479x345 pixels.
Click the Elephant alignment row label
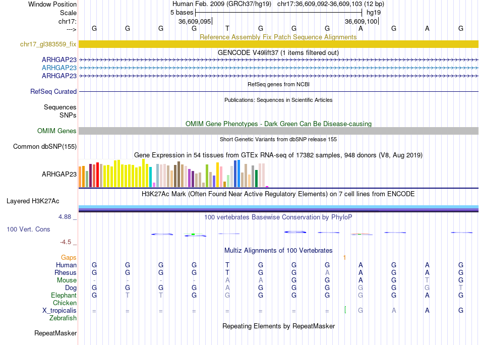[64, 295]
